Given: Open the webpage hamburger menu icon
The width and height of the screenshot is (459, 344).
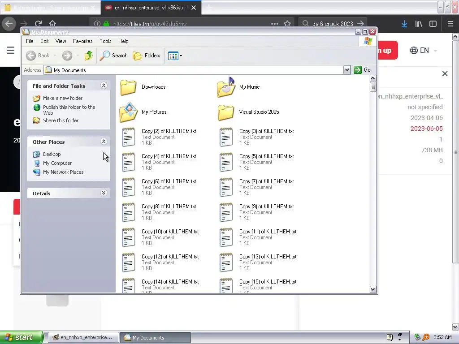Looking at the screenshot, I should pos(11,50).
